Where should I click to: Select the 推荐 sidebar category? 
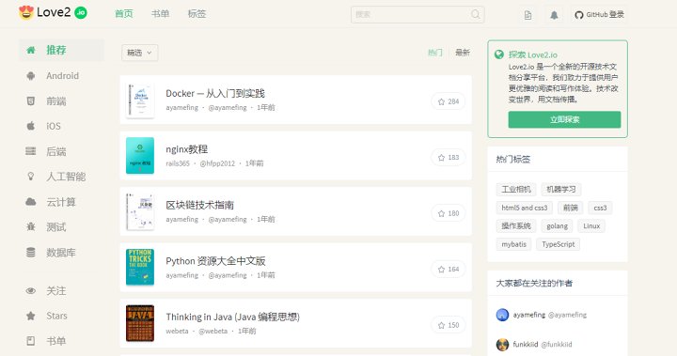click(61, 50)
